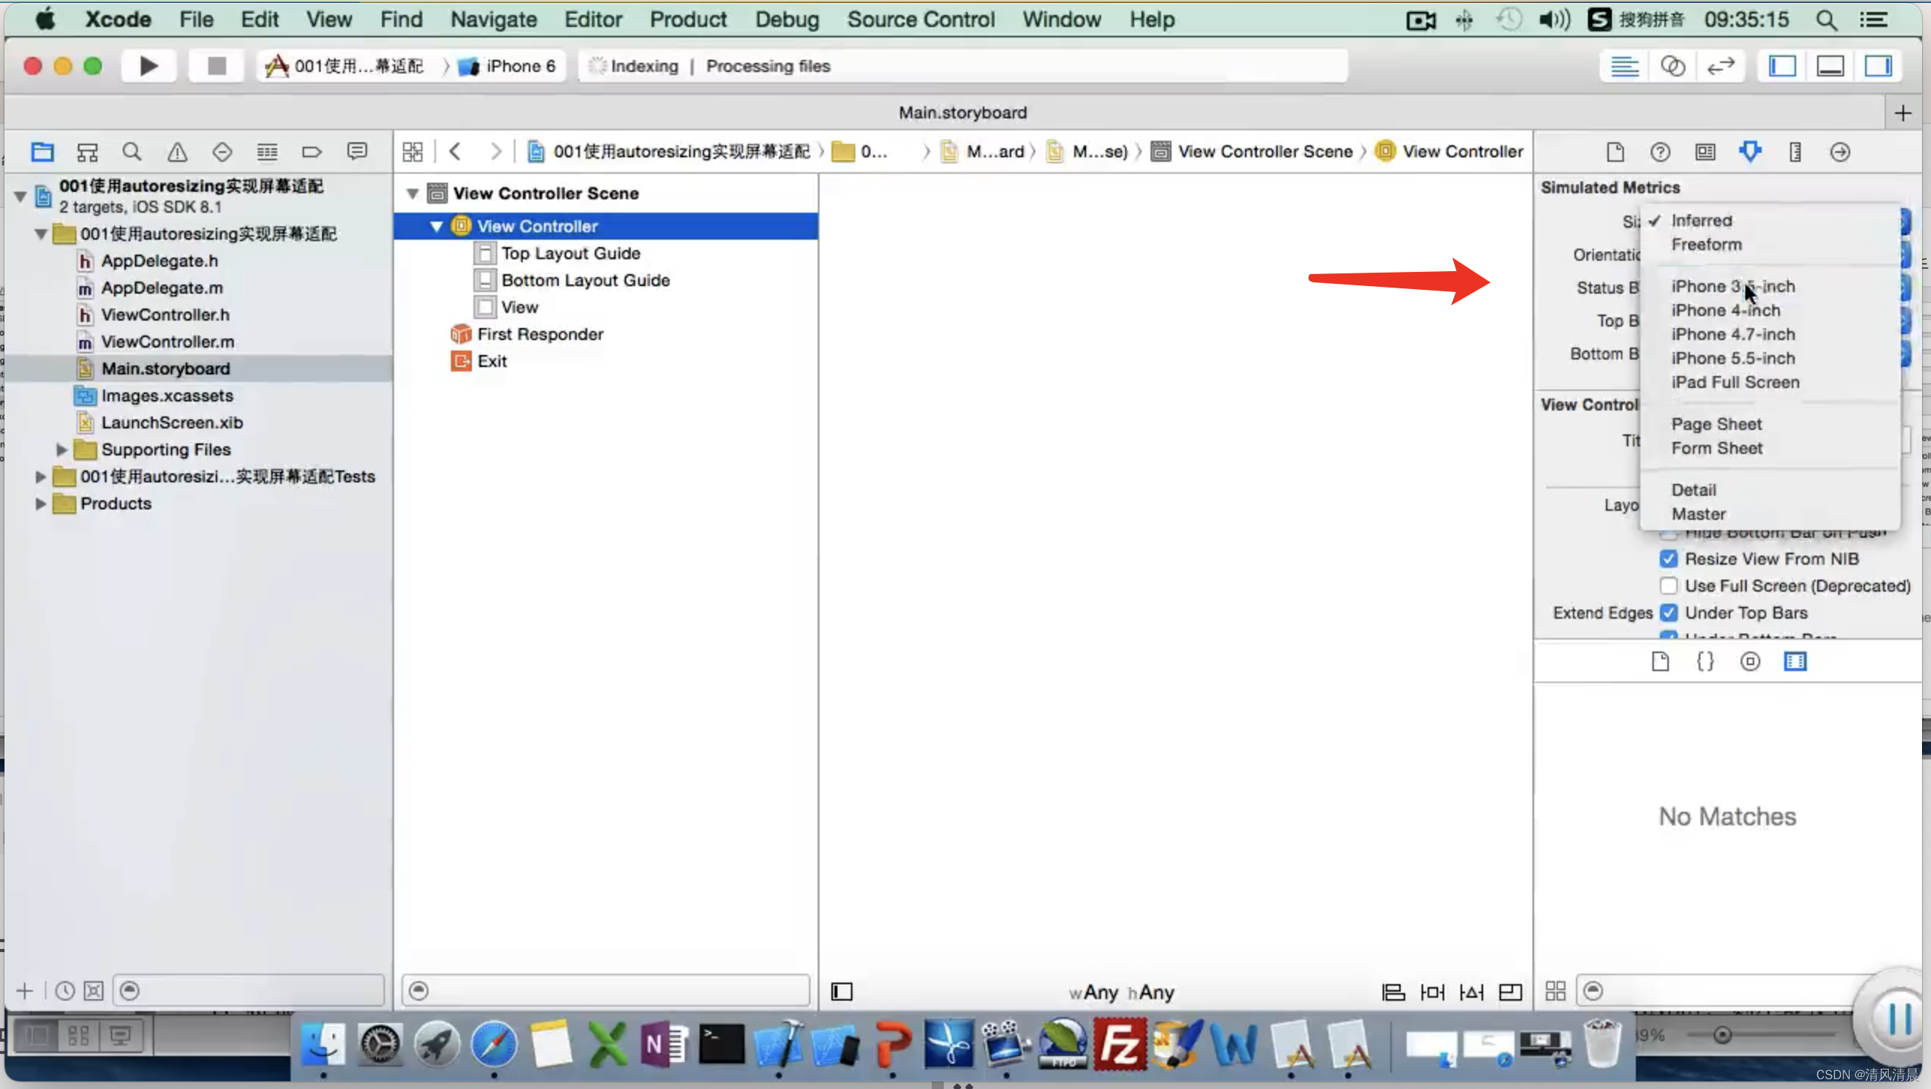1931x1089 pixels.
Task: Open the Report navigator
Action: (357, 152)
